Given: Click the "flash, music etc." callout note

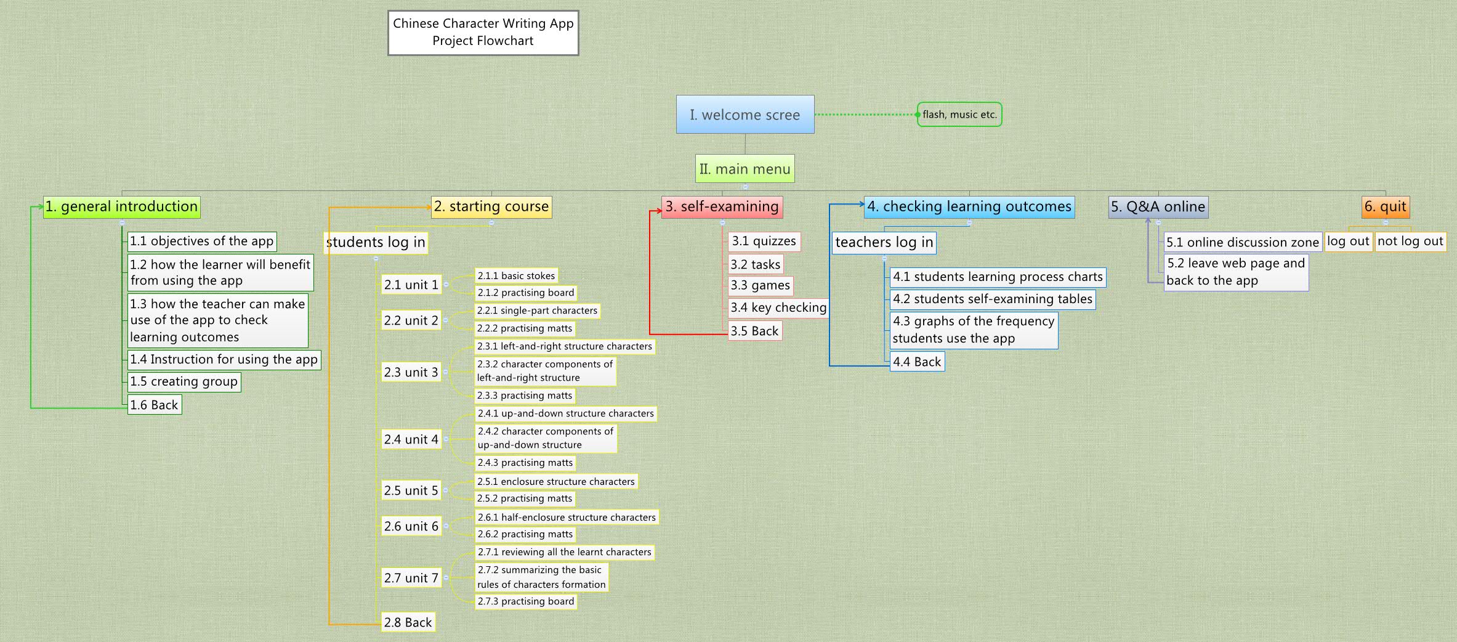Looking at the screenshot, I should click(959, 115).
